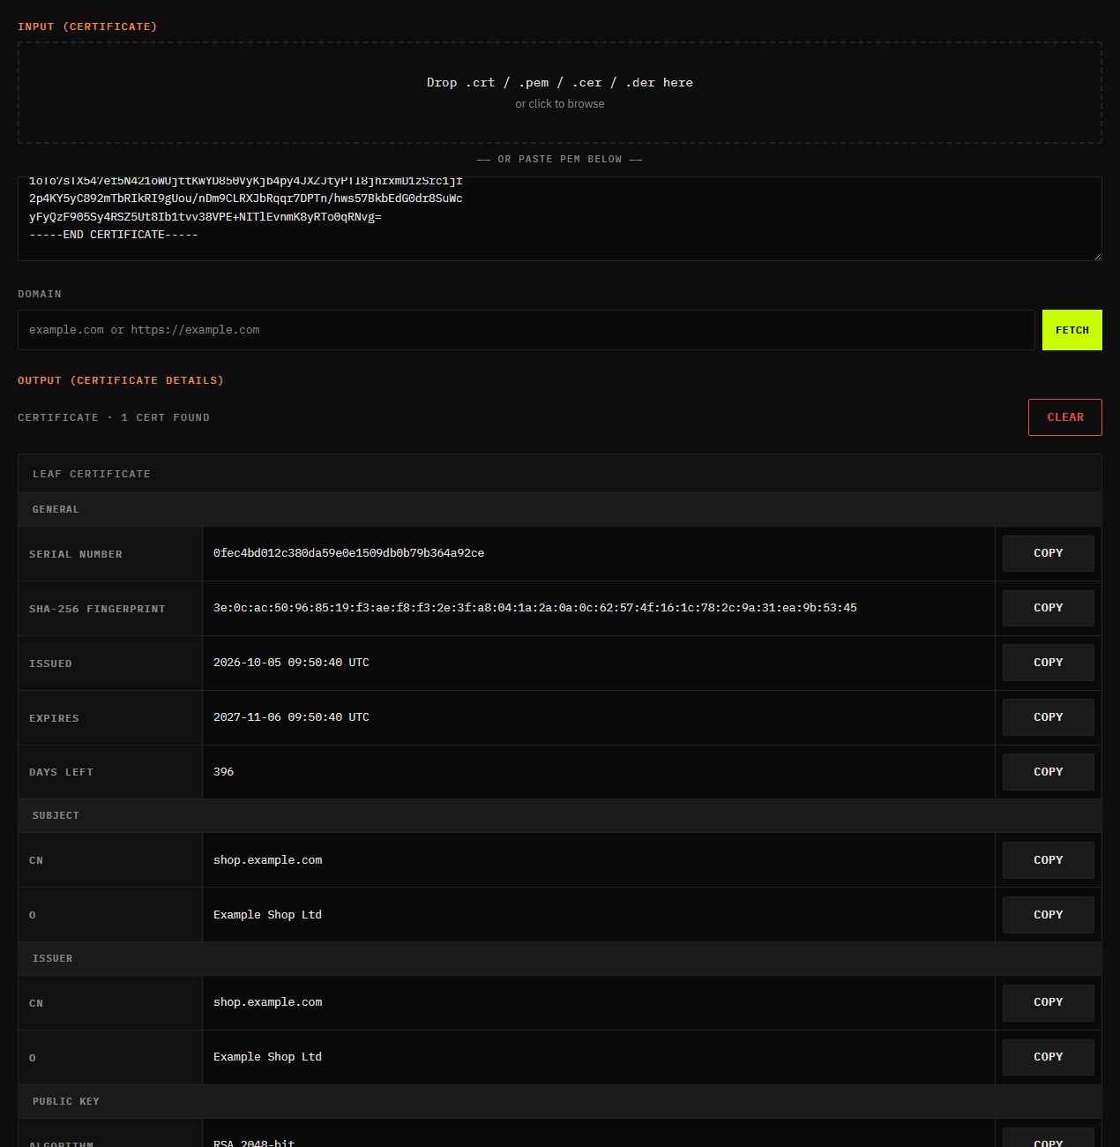Click the PEM textarea resize handle
Screen dimensions: 1120x1147
pyautogui.click(x=1097, y=256)
